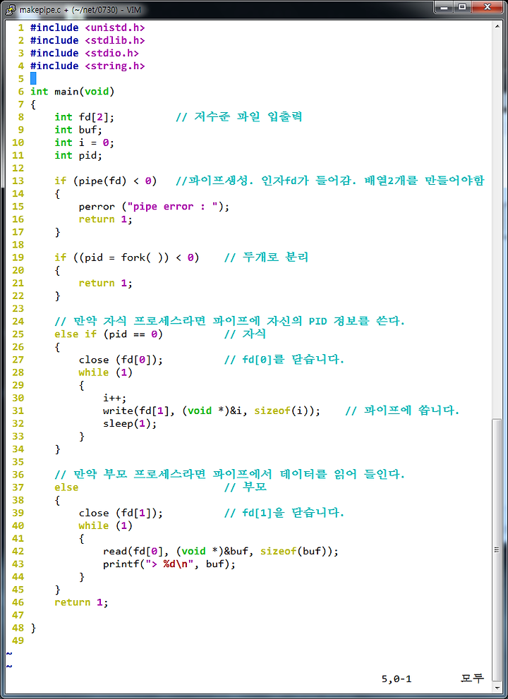This screenshot has height=699, width=508.
Task: Click 'while (1)' on line 40
Action: tap(106, 525)
